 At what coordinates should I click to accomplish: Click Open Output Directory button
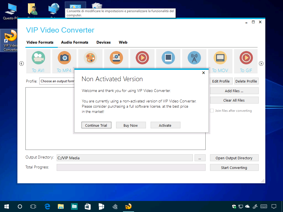pos(234,158)
